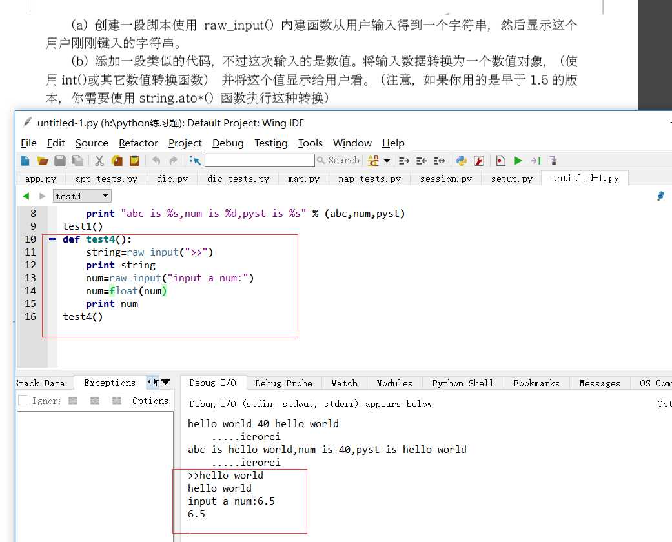
Task: Click the match indent icon
Action: 439,161
